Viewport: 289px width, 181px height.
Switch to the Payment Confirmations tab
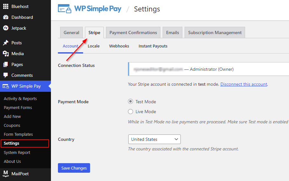pos(133,33)
